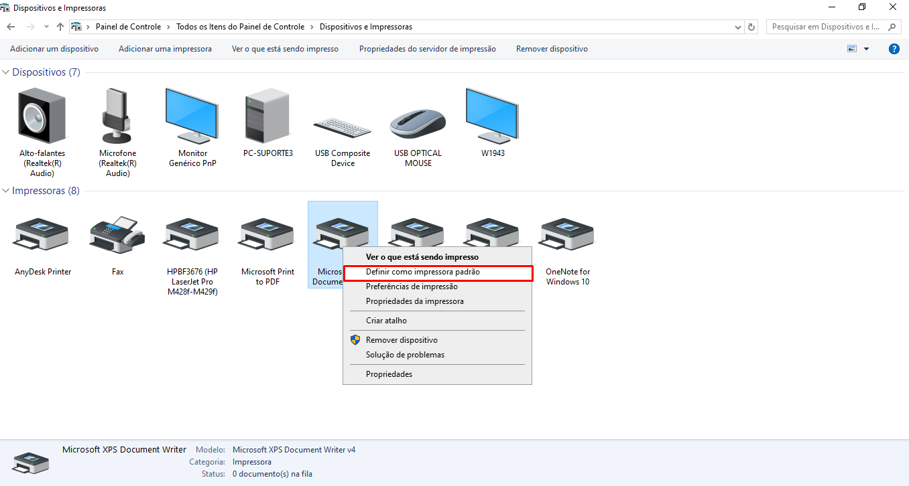Click the refresh button beside address bar
909x486 pixels.
(751, 27)
